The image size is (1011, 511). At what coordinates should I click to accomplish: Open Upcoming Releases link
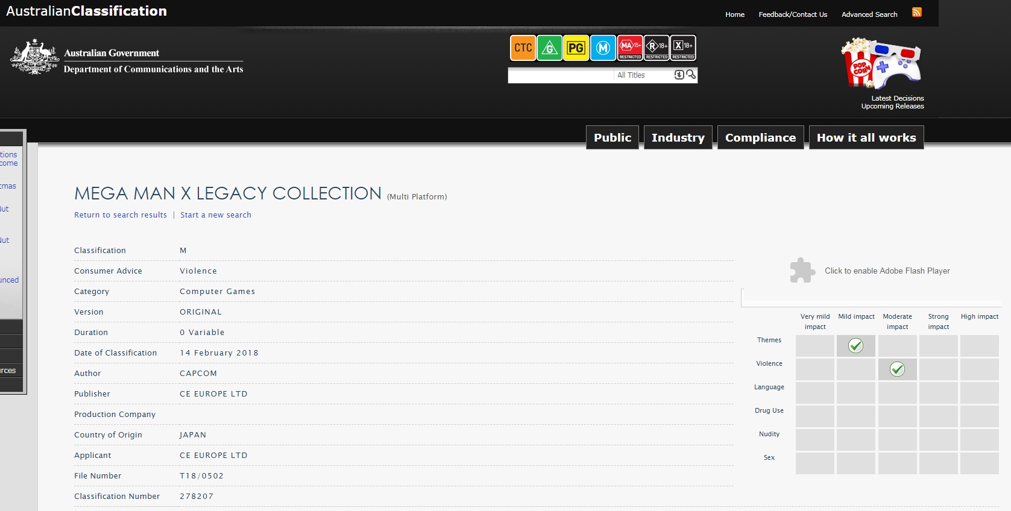892,106
